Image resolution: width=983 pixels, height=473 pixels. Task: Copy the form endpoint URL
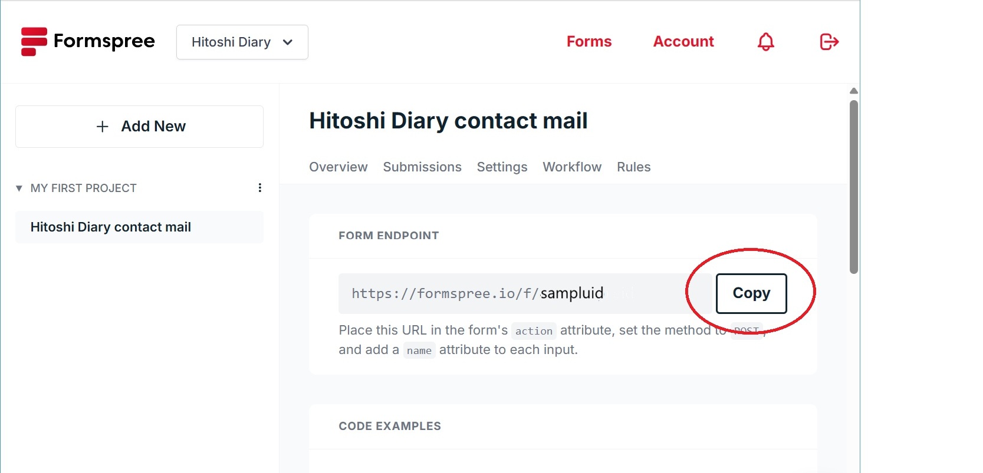click(751, 293)
